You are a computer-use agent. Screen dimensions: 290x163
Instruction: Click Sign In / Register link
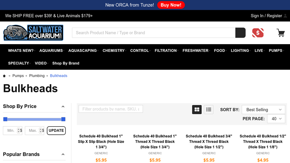(266, 16)
